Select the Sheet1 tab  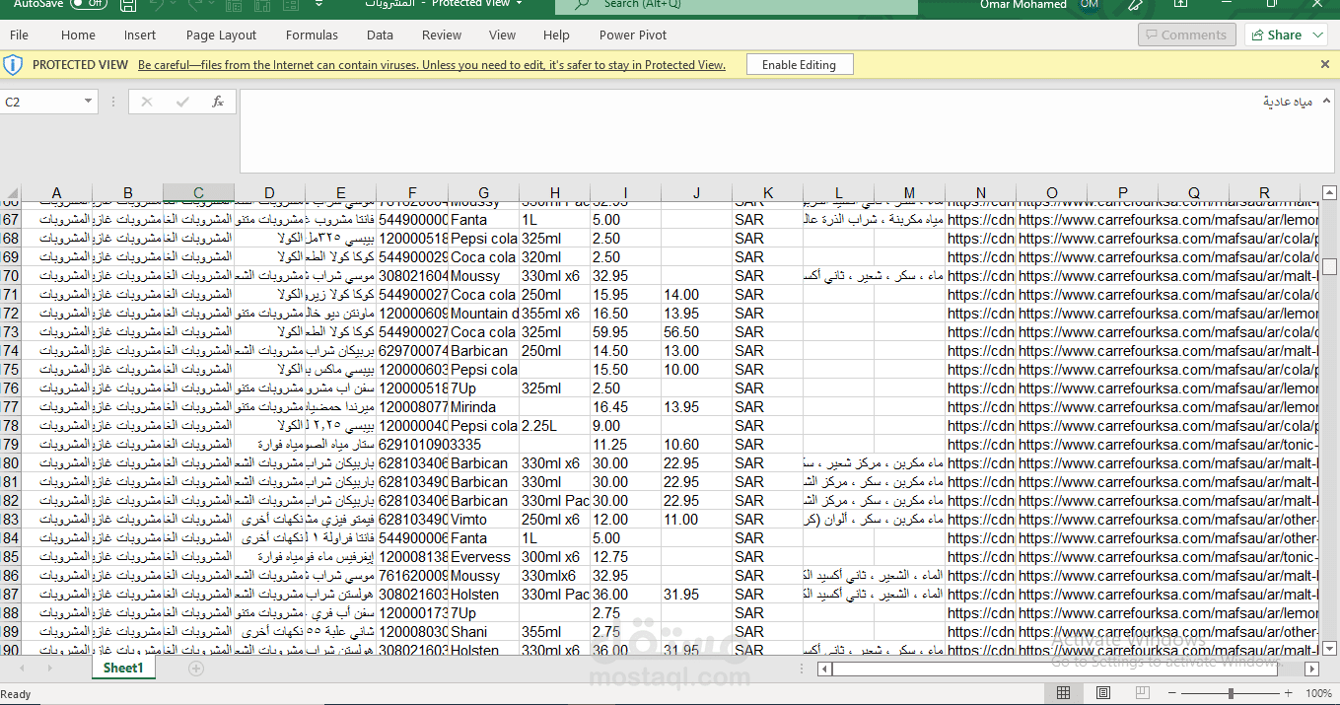click(x=123, y=669)
